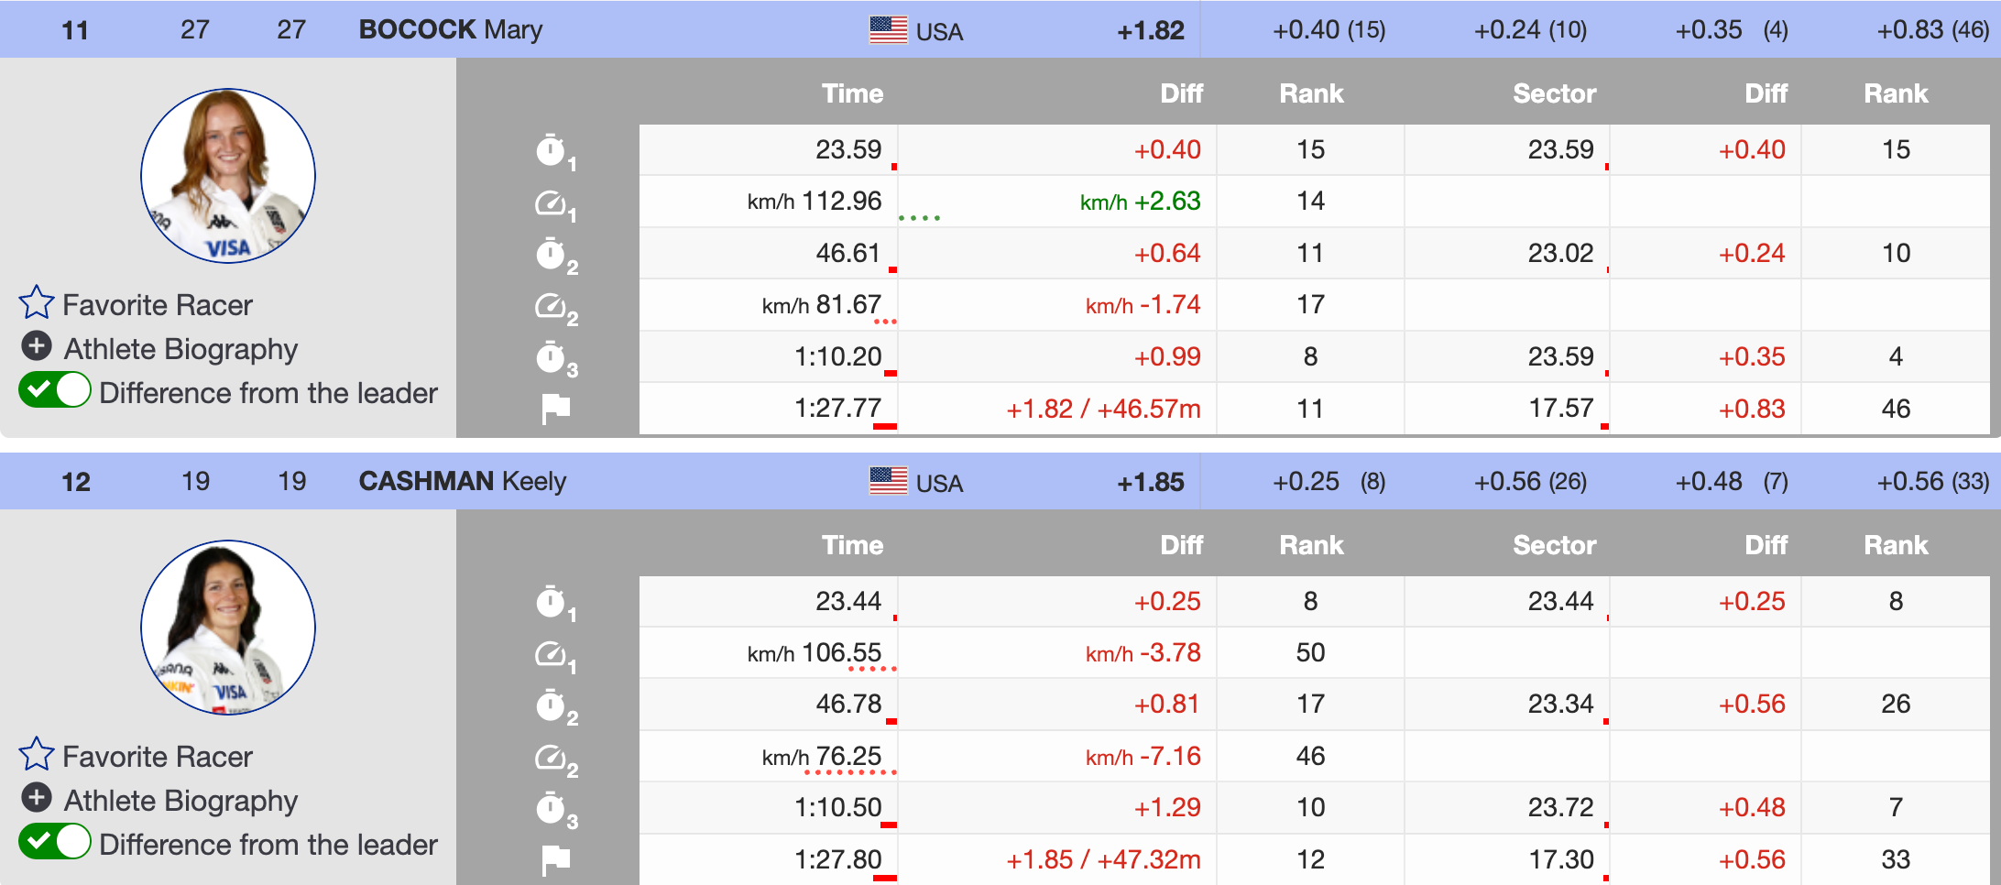Click Cashman's finish flag icon
The image size is (2001, 885).
point(555,860)
